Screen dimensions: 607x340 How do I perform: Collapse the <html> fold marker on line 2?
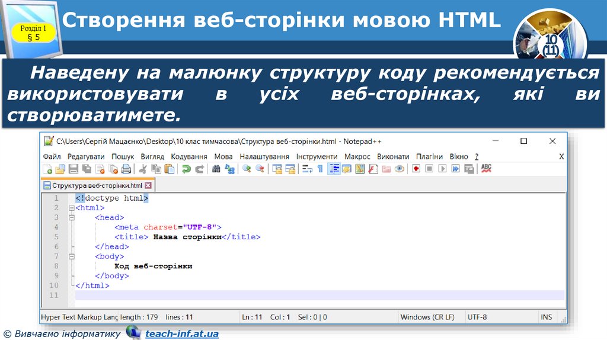pyautogui.click(x=72, y=208)
